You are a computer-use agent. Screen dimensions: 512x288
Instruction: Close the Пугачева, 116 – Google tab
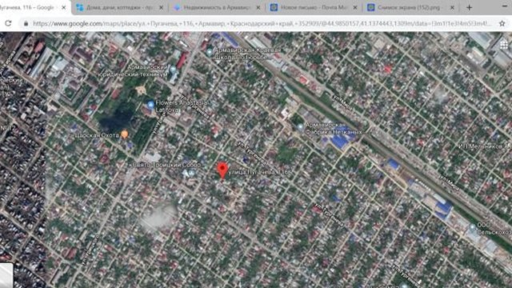[64, 7]
